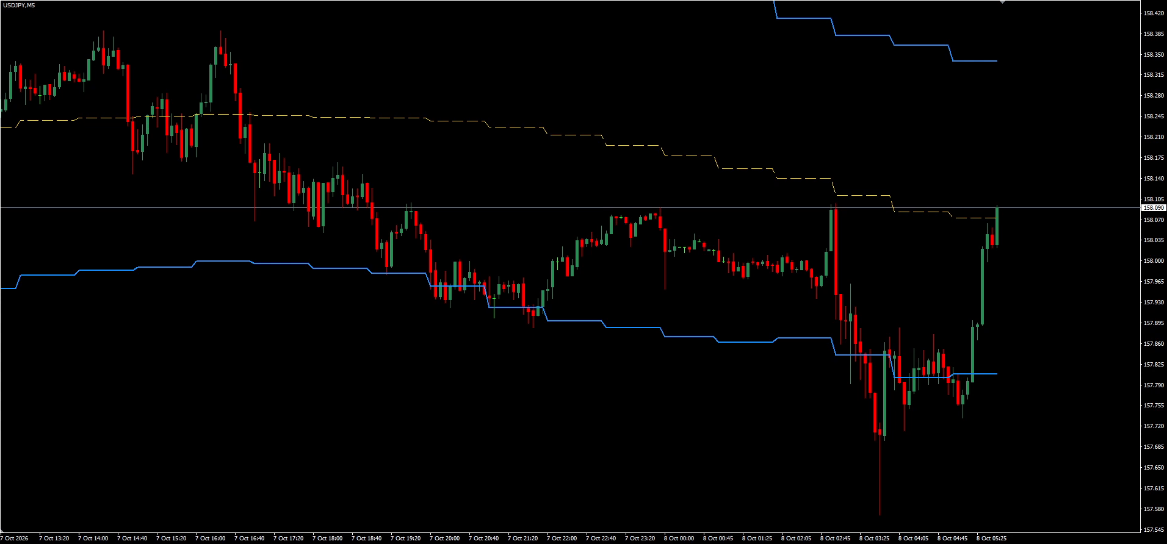
Task: Click the 158.350 price scale value
Action: [1153, 54]
